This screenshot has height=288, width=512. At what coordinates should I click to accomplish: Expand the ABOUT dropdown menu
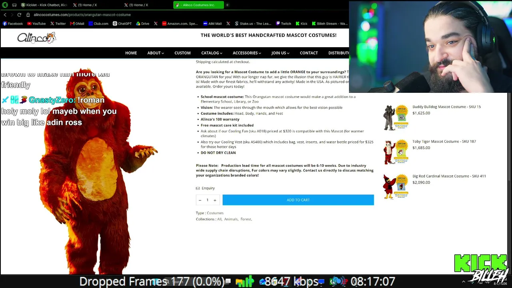(156, 53)
